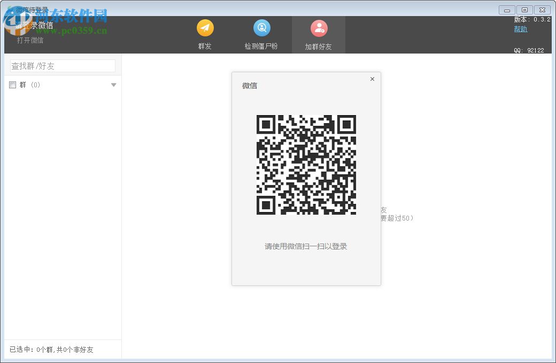Tick the 群 (0) checkbox

click(x=12, y=85)
